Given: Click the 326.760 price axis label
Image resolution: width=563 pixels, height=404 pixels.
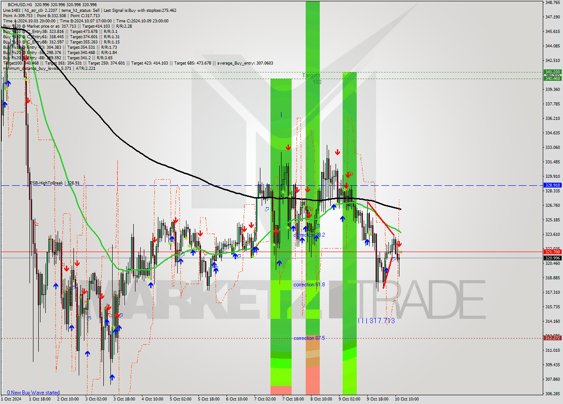Looking at the screenshot, I should (x=552, y=205).
